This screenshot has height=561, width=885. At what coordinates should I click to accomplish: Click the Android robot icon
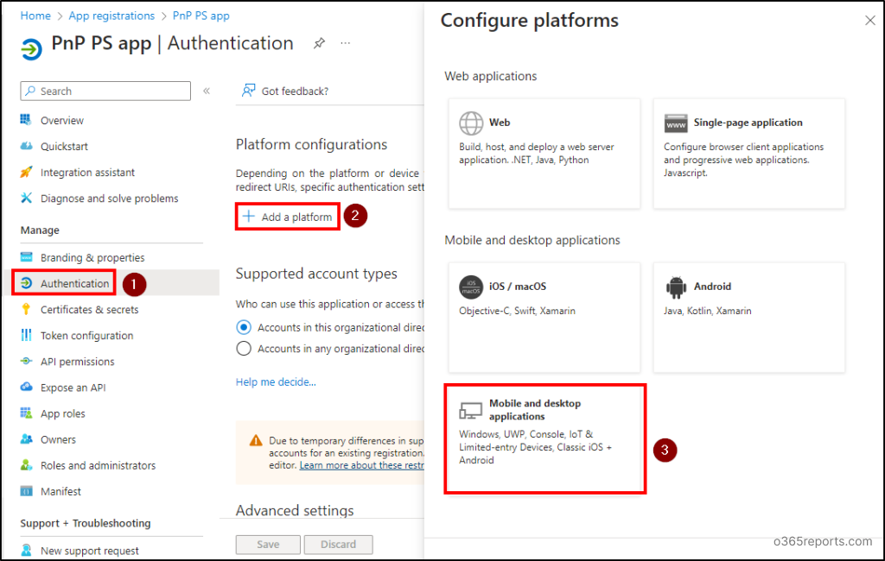pos(676,287)
